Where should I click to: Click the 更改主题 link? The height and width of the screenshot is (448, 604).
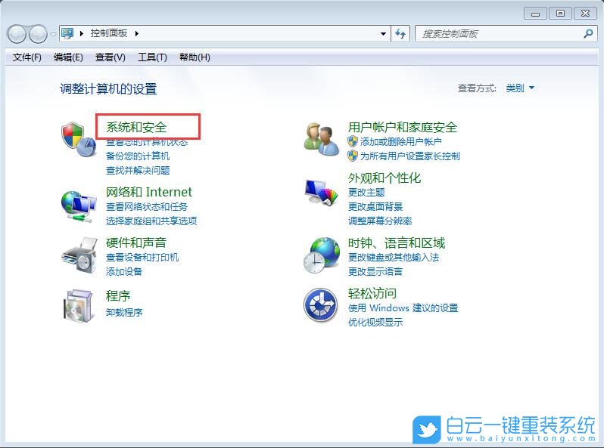366,192
